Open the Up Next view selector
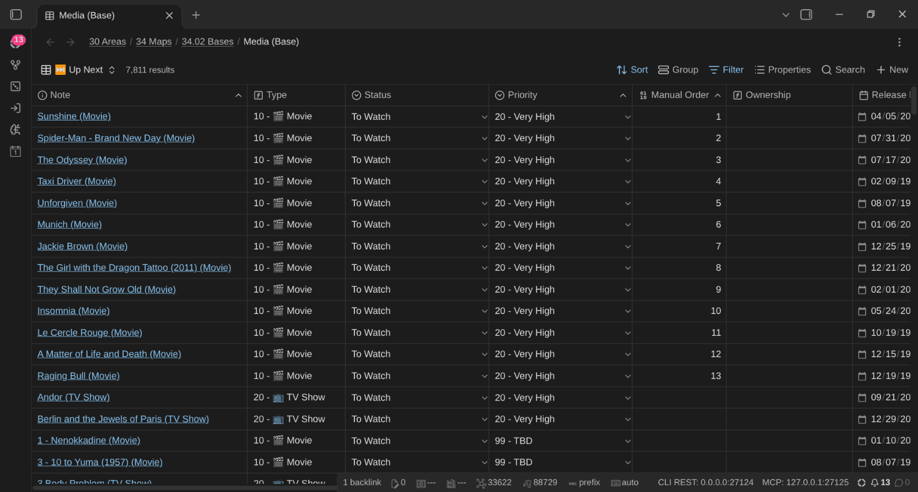The image size is (918, 492). pyautogui.click(x=78, y=70)
